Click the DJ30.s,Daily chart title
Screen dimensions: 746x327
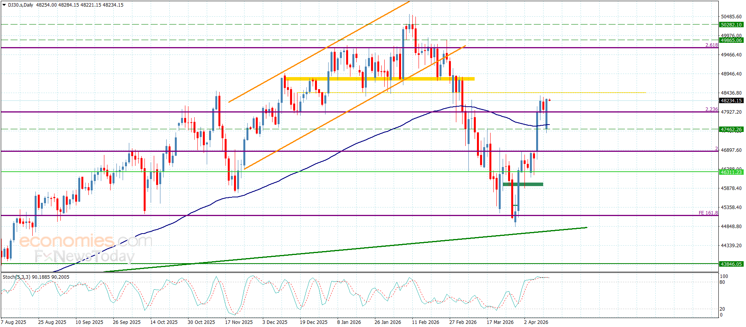coord(21,5)
